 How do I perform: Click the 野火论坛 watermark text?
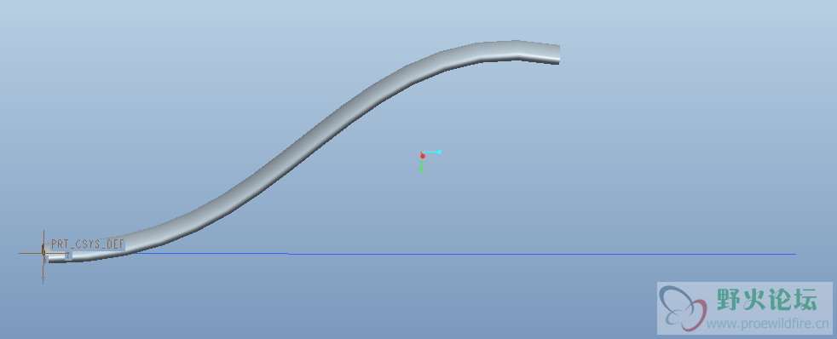766,300
